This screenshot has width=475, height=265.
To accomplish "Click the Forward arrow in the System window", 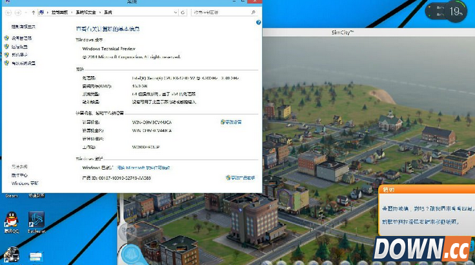I will [x=18, y=12].
